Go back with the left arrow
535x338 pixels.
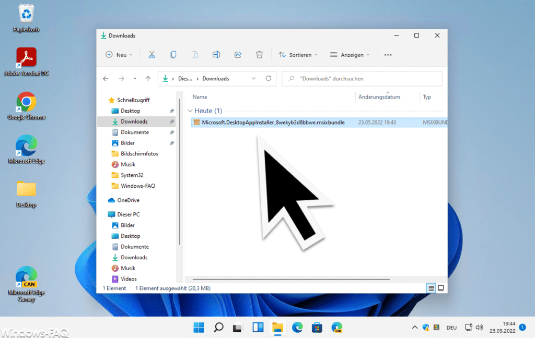(106, 79)
